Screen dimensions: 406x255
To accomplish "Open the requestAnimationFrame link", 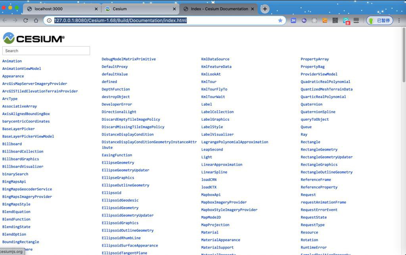I will pyautogui.click(x=324, y=202).
